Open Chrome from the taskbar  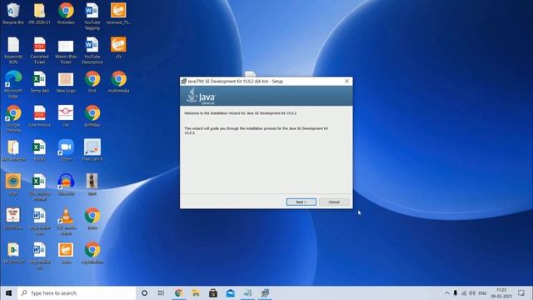(179, 292)
